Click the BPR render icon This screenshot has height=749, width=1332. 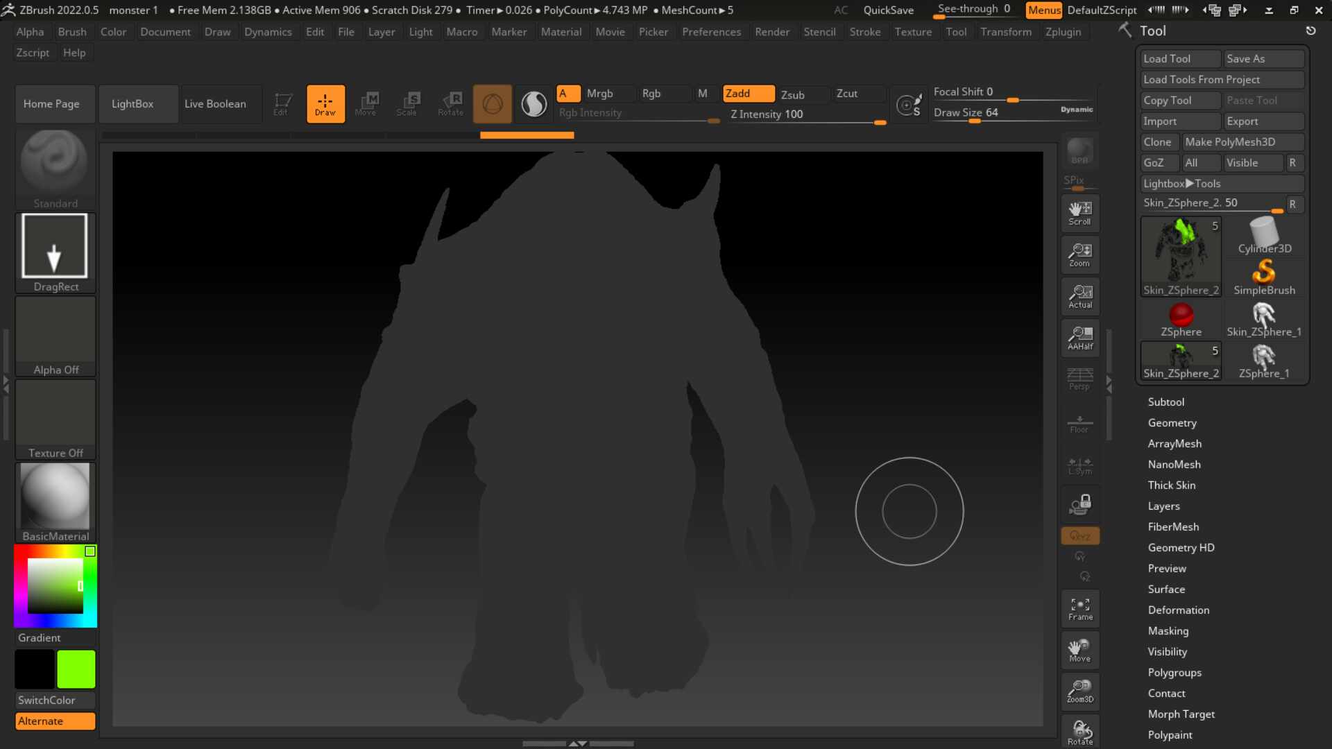[1080, 151]
